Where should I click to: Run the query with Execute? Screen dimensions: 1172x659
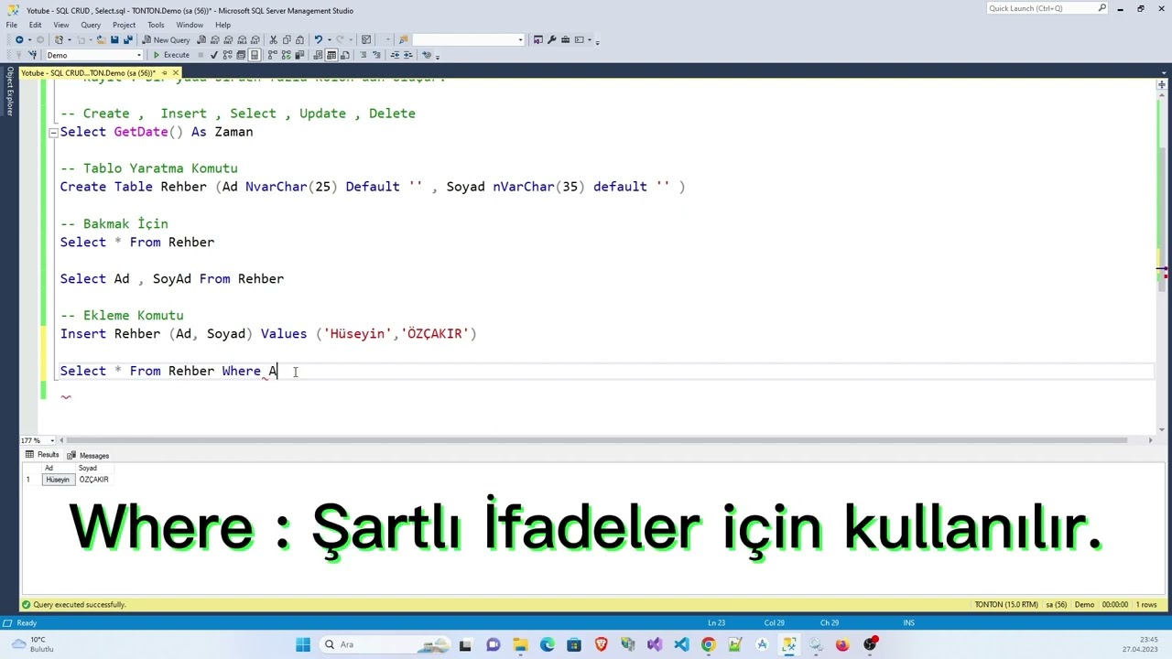(170, 55)
